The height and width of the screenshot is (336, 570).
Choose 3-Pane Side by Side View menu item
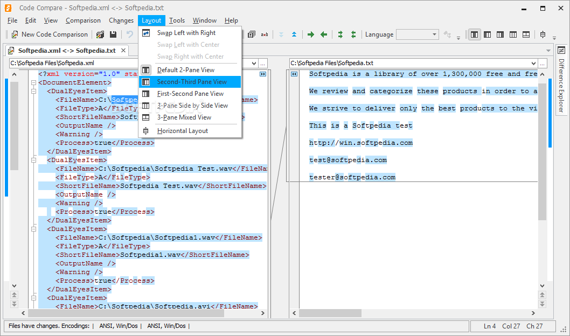click(190, 106)
